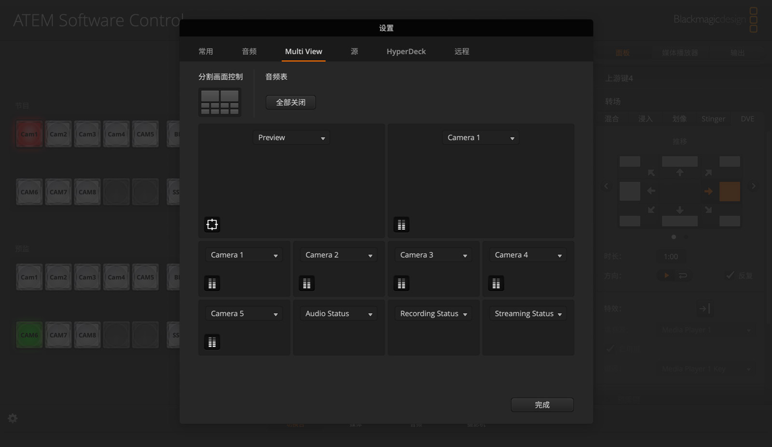This screenshot has height=447, width=772.
Task: Select CAM6 on the program bus
Action: 29,192
